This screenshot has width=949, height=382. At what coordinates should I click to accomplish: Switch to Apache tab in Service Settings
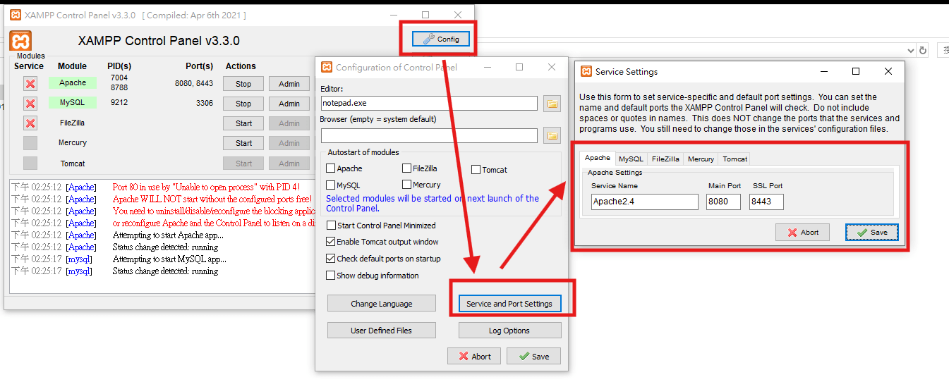click(598, 158)
